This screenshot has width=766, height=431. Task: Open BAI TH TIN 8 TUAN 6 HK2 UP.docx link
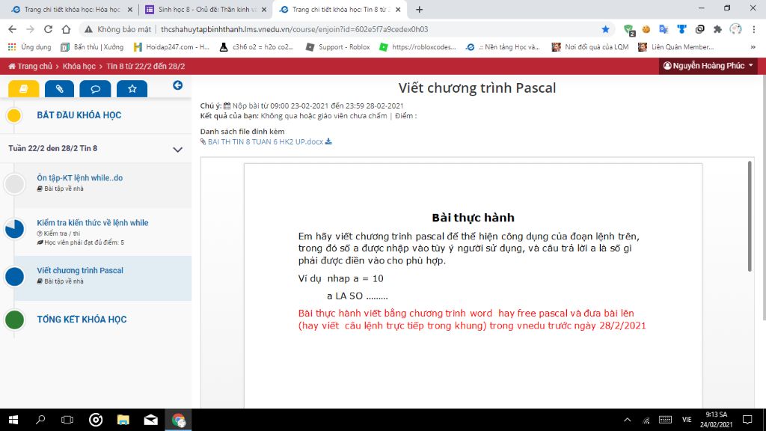point(266,141)
